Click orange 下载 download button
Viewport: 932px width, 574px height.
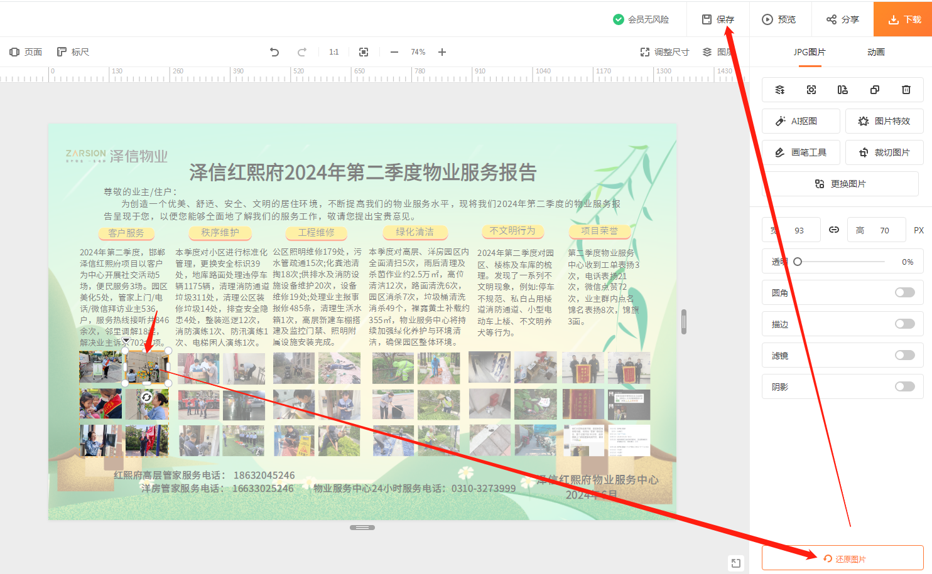click(x=903, y=19)
